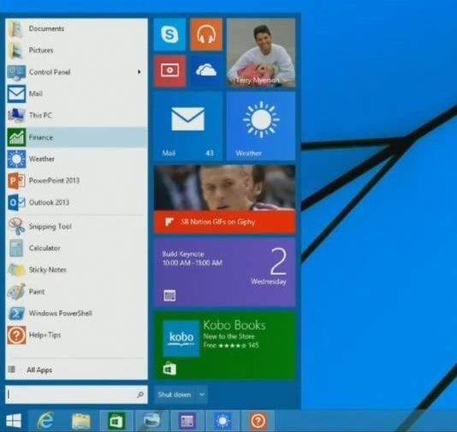The height and width of the screenshot is (432, 457).
Task: Click the This PC computer icon
Action: (16, 116)
